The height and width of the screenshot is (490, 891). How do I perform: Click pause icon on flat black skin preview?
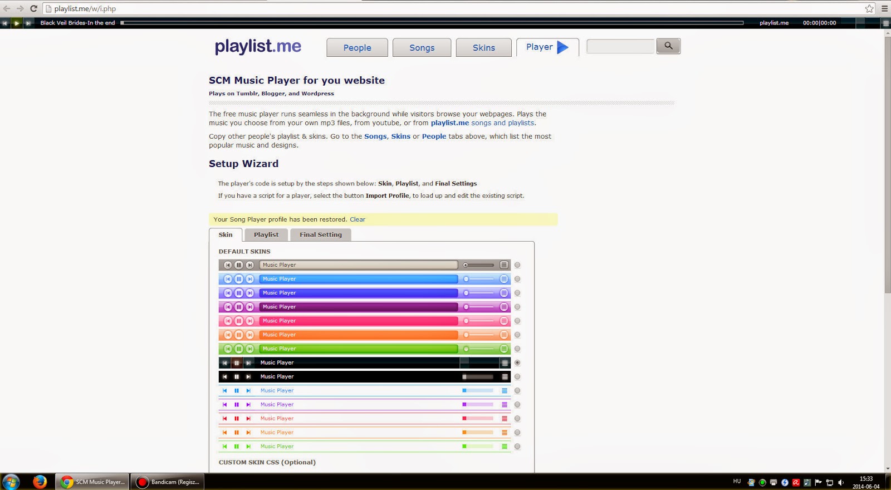tap(237, 377)
